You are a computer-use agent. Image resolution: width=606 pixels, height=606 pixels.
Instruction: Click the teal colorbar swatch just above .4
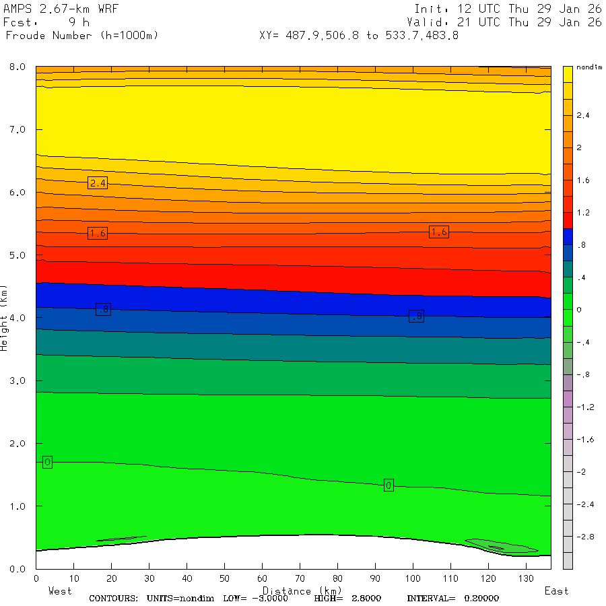tap(568, 269)
